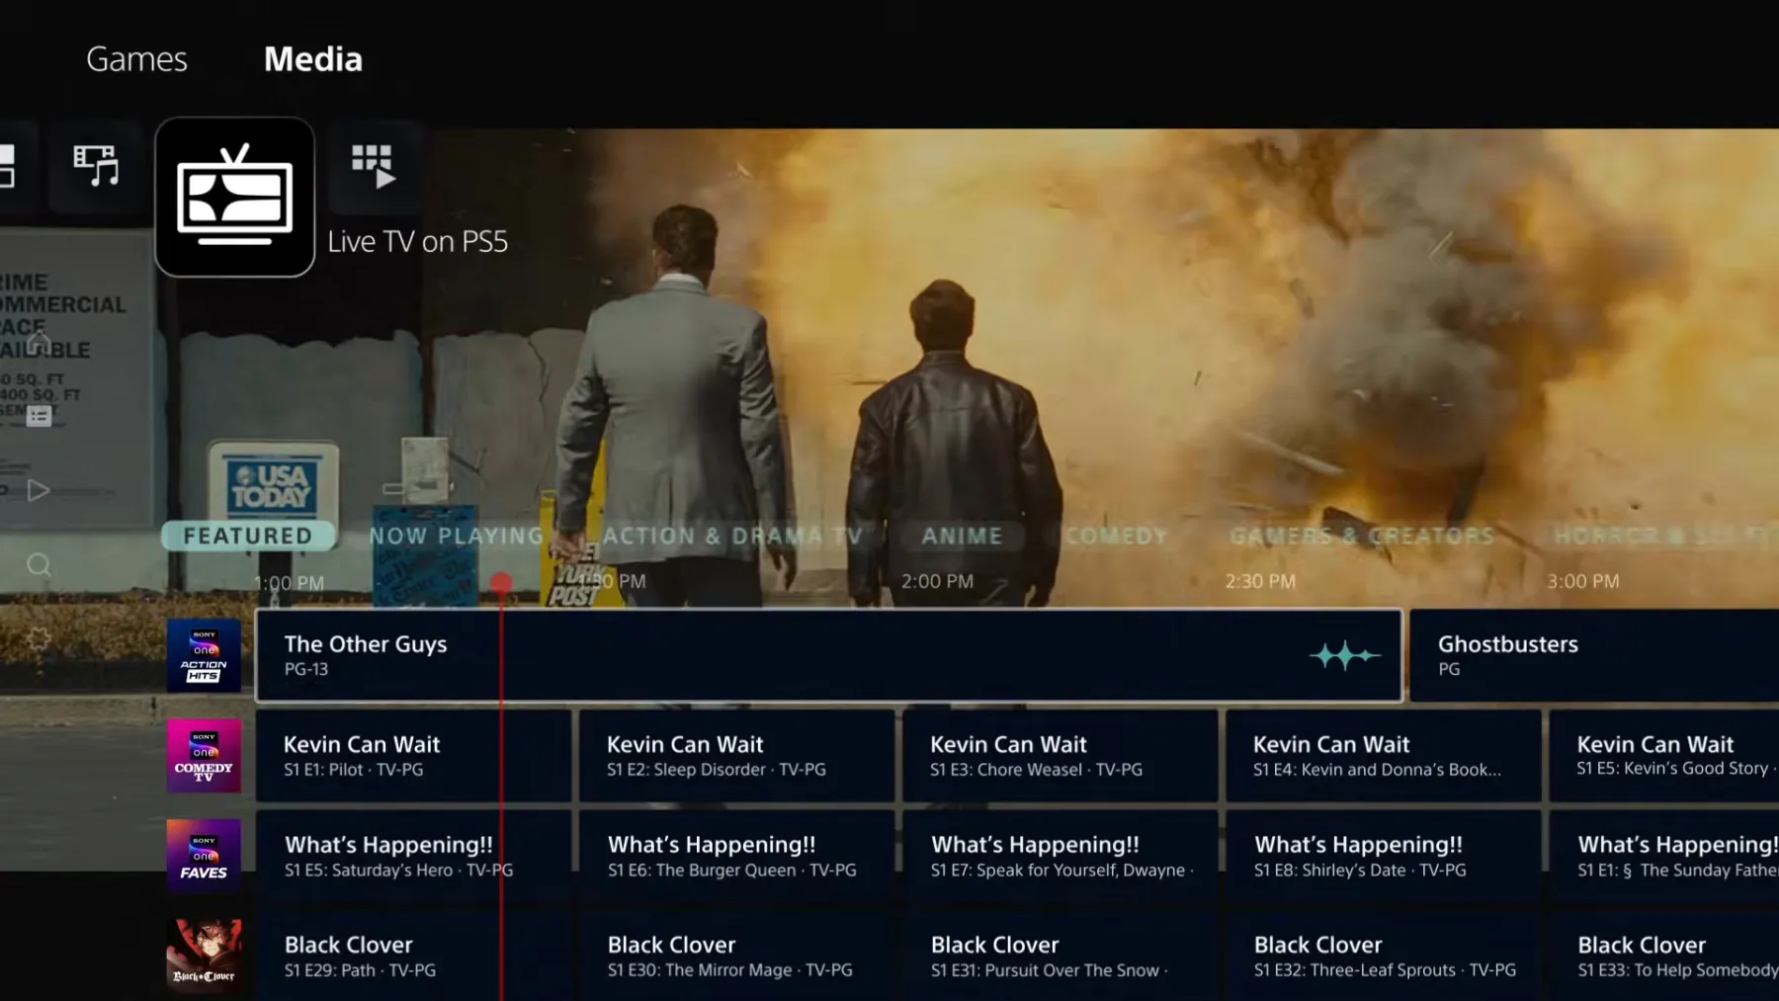The height and width of the screenshot is (1001, 1779).
Task: Click the sidebar guide list icon
Action: point(39,416)
